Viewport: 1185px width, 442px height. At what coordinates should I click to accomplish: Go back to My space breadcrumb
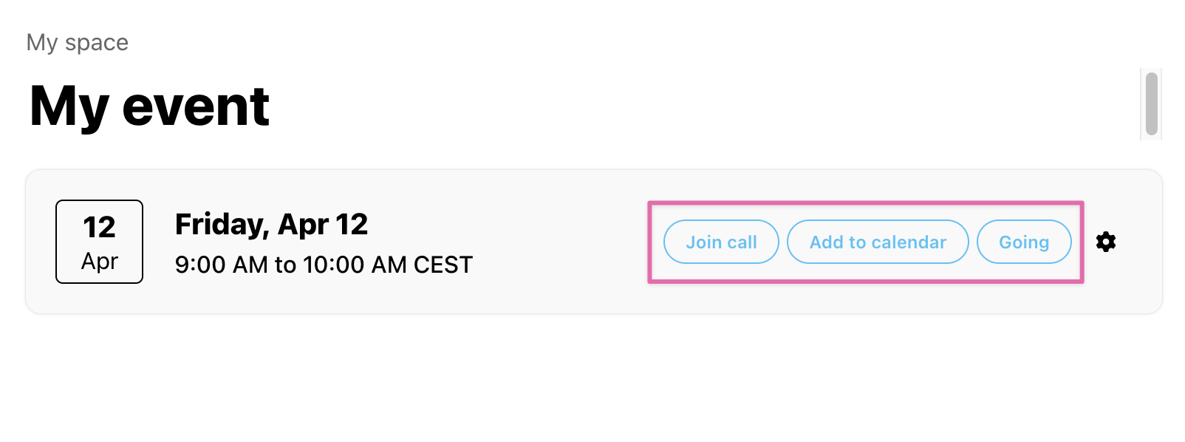click(x=78, y=42)
